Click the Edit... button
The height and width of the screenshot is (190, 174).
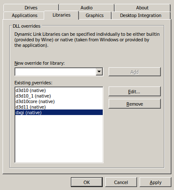click(135, 92)
